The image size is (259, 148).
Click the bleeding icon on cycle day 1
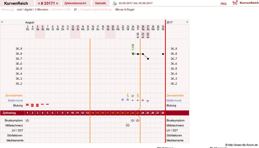[27, 105]
